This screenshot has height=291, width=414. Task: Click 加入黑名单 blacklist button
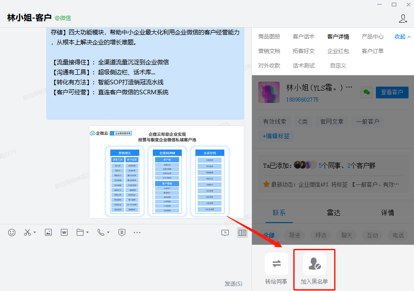click(x=314, y=270)
